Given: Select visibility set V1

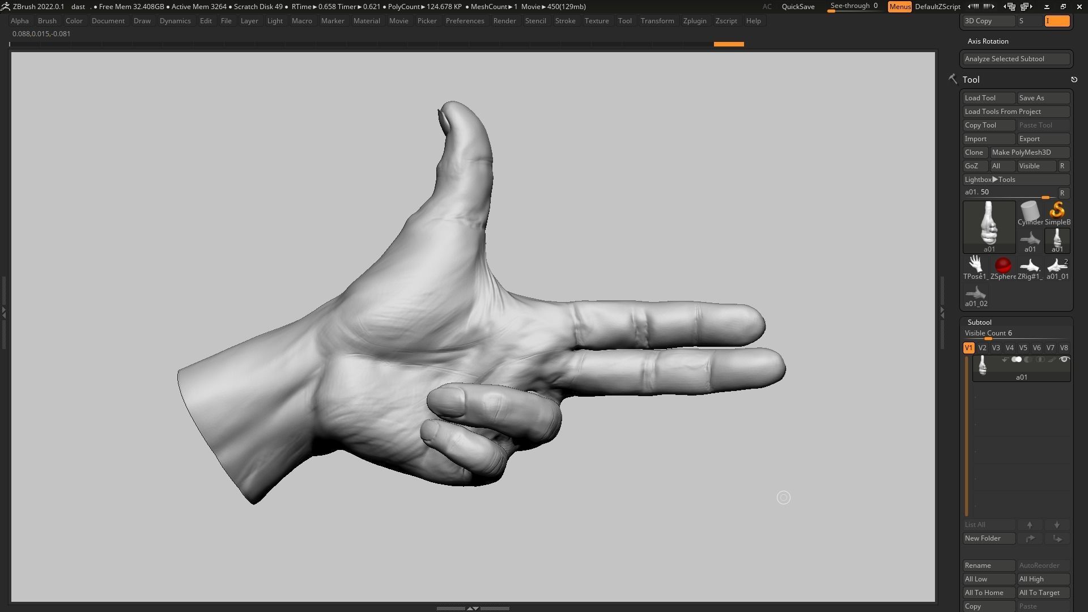Looking at the screenshot, I should 968,348.
